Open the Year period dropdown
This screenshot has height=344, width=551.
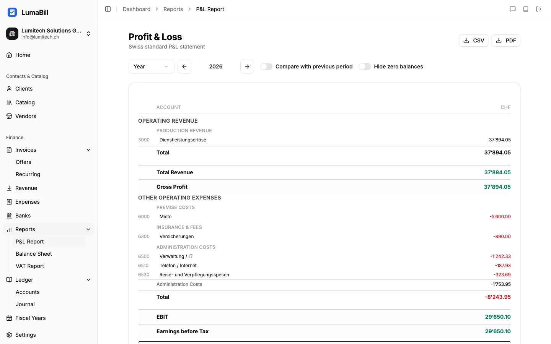151,66
